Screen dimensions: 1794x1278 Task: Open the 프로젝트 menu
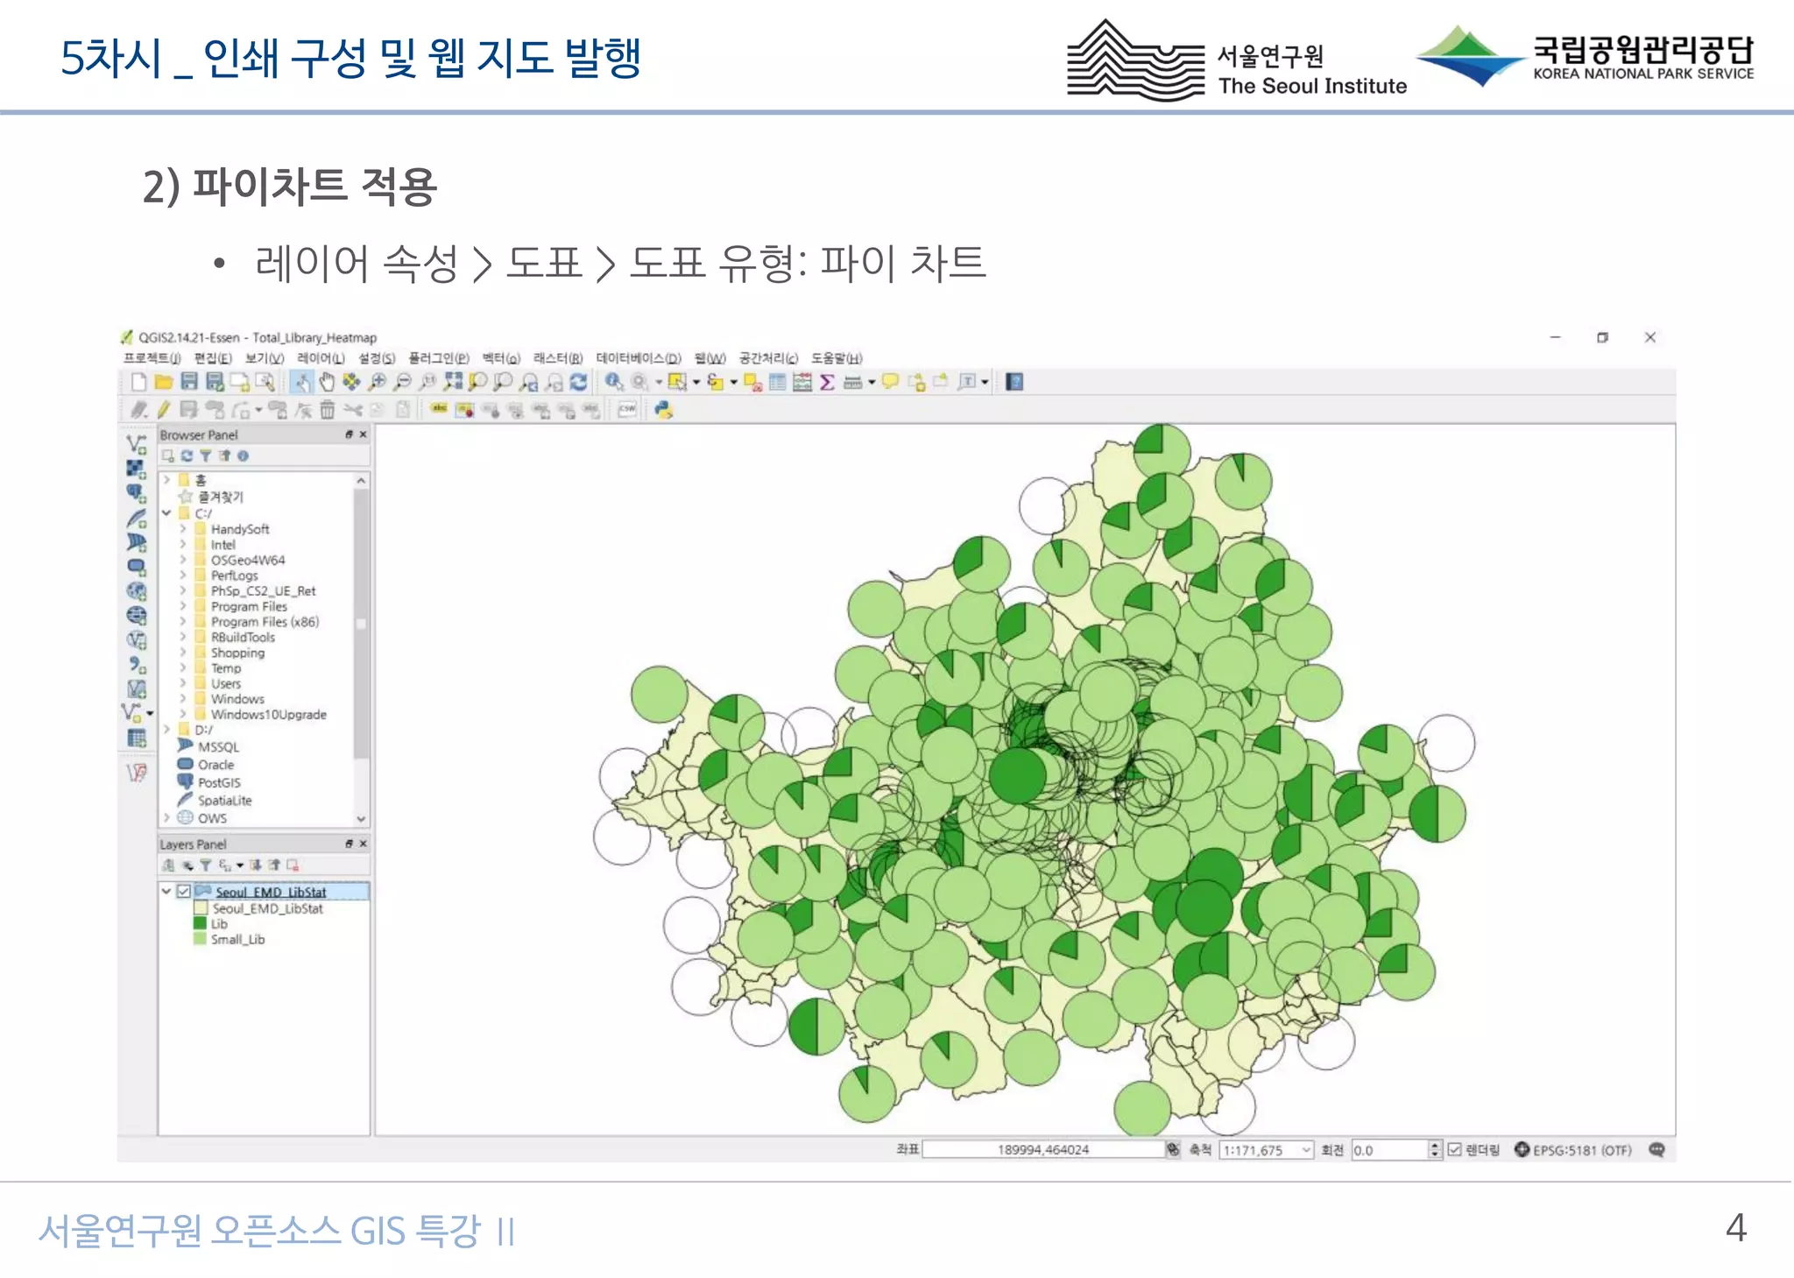152,358
